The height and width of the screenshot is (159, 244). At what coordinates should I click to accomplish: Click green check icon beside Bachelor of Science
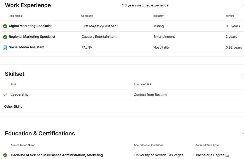pyautogui.click(x=5, y=155)
